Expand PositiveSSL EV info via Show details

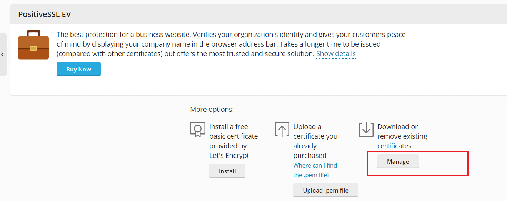tap(336, 54)
